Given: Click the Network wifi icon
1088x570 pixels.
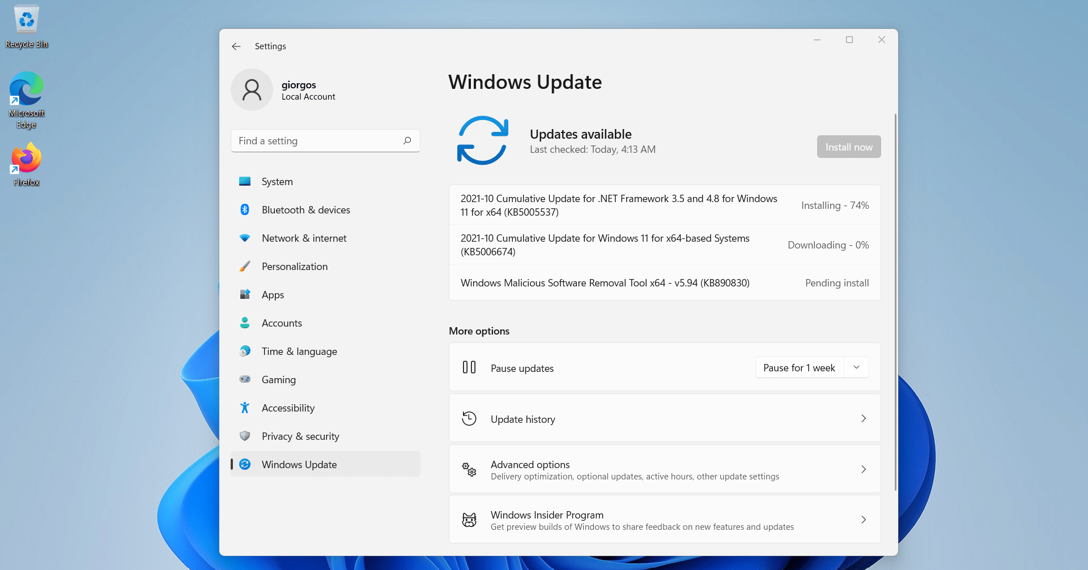Looking at the screenshot, I should point(245,238).
